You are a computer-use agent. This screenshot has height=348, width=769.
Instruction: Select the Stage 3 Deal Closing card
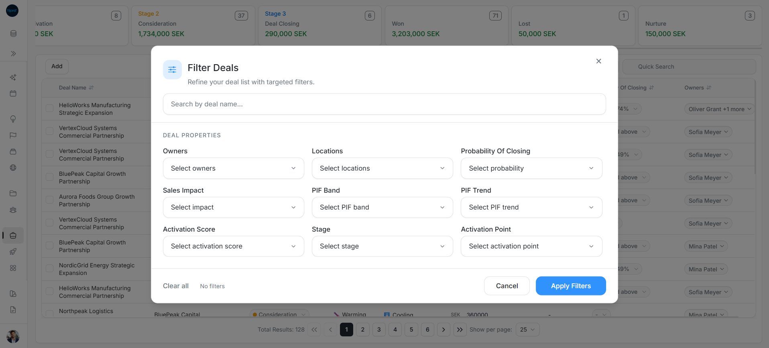[320, 26]
